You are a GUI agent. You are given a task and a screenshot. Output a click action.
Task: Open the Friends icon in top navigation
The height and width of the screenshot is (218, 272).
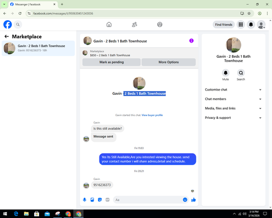(134, 25)
